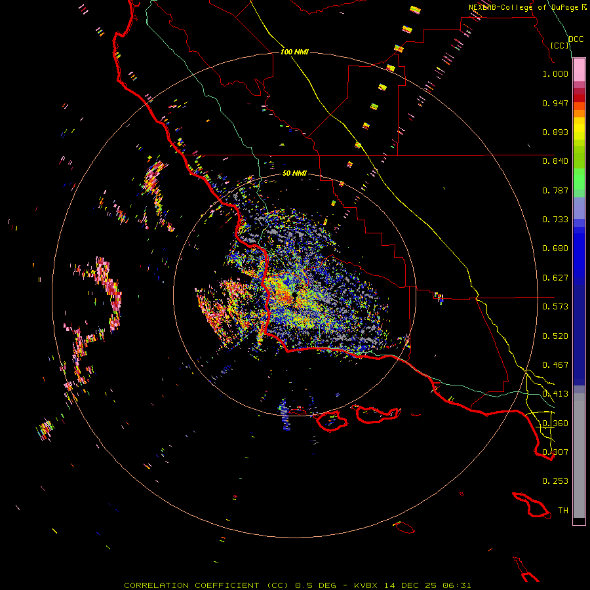This screenshot has height=590, width=590.
Task: Click the 0.467 legend value
Action: pos(555,365)
